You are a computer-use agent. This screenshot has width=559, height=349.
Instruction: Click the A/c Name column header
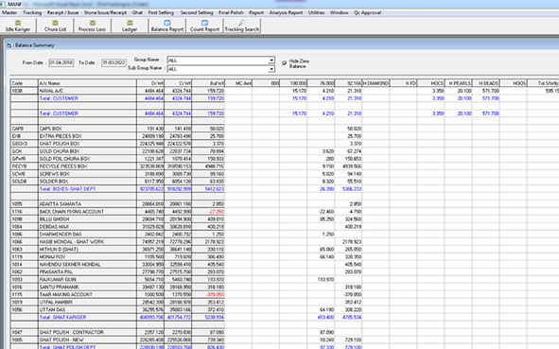[x=87, y=83]
